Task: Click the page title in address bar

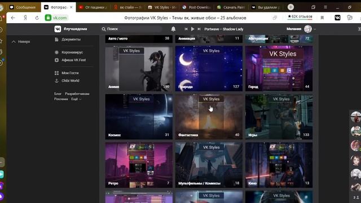Action: pos(185,17)
